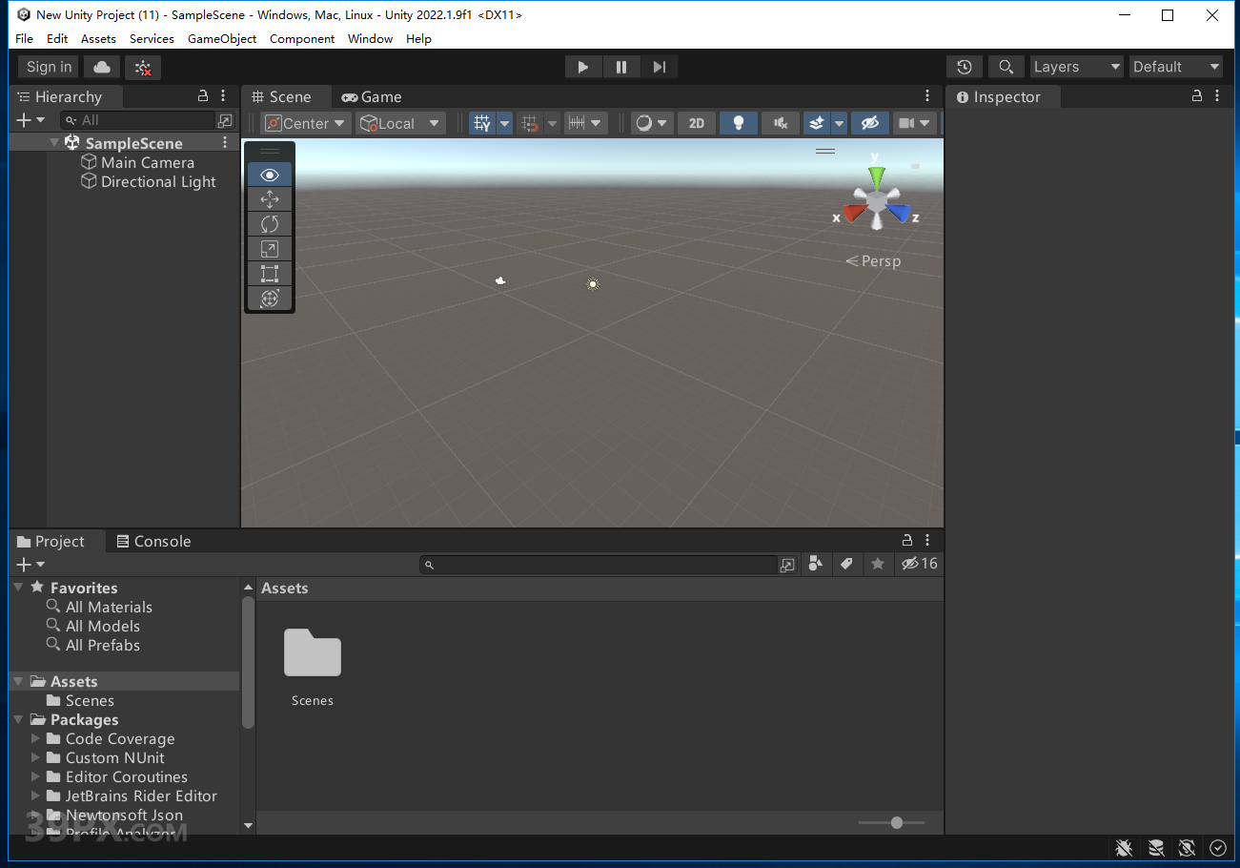
Task: Click Search by Type icon in Project panel
Action: pos(815,564)
